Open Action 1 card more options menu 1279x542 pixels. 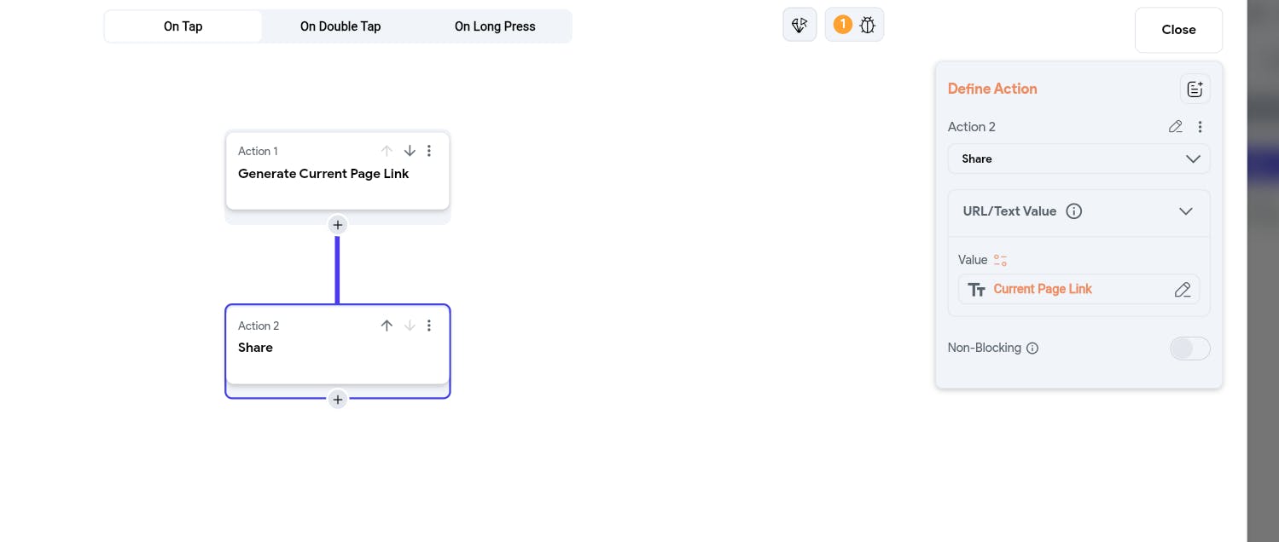pos(429,151)
